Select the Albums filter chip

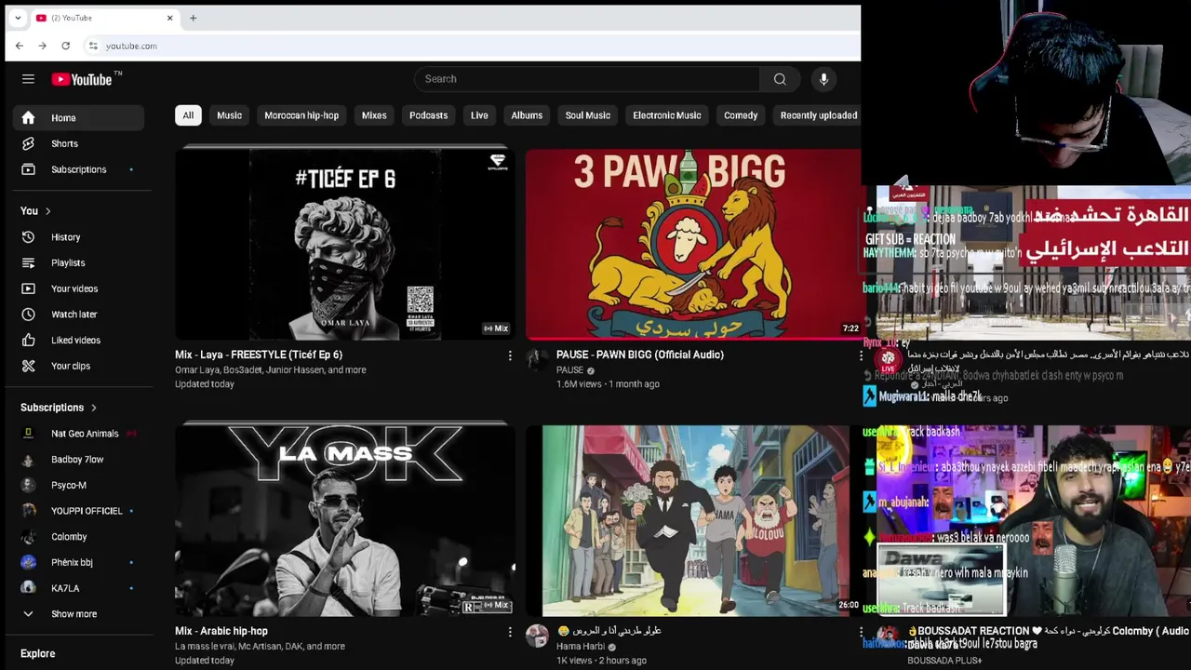527,115
